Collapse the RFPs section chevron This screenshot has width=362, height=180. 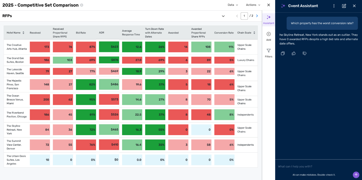click(x=223, y=16)
